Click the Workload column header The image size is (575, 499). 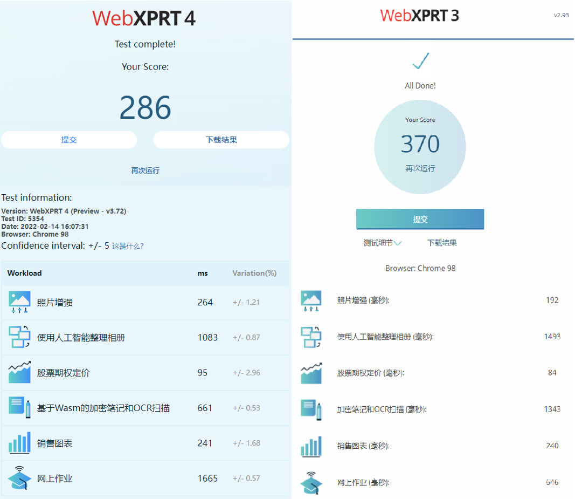[25, 273]
